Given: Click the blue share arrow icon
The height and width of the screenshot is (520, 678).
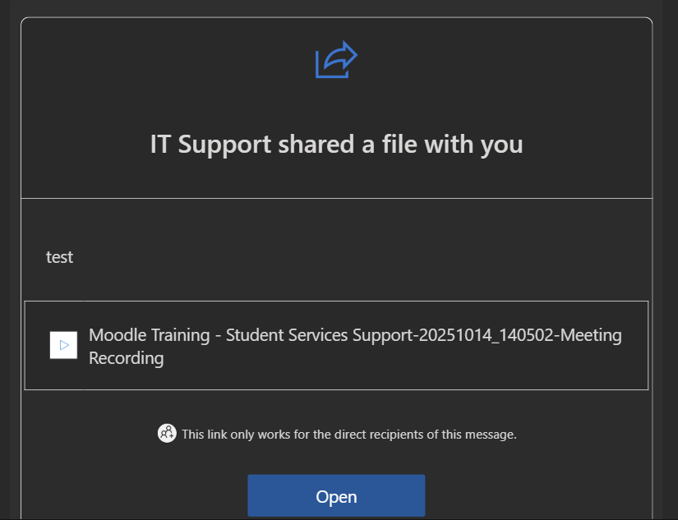Looking at the screenshot, I should pos(336,61).
